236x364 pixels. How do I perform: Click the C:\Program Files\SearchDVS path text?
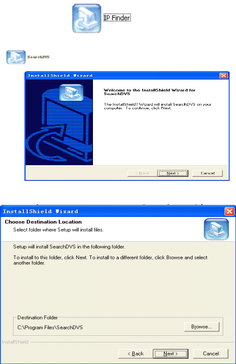(x=50, y=327)
